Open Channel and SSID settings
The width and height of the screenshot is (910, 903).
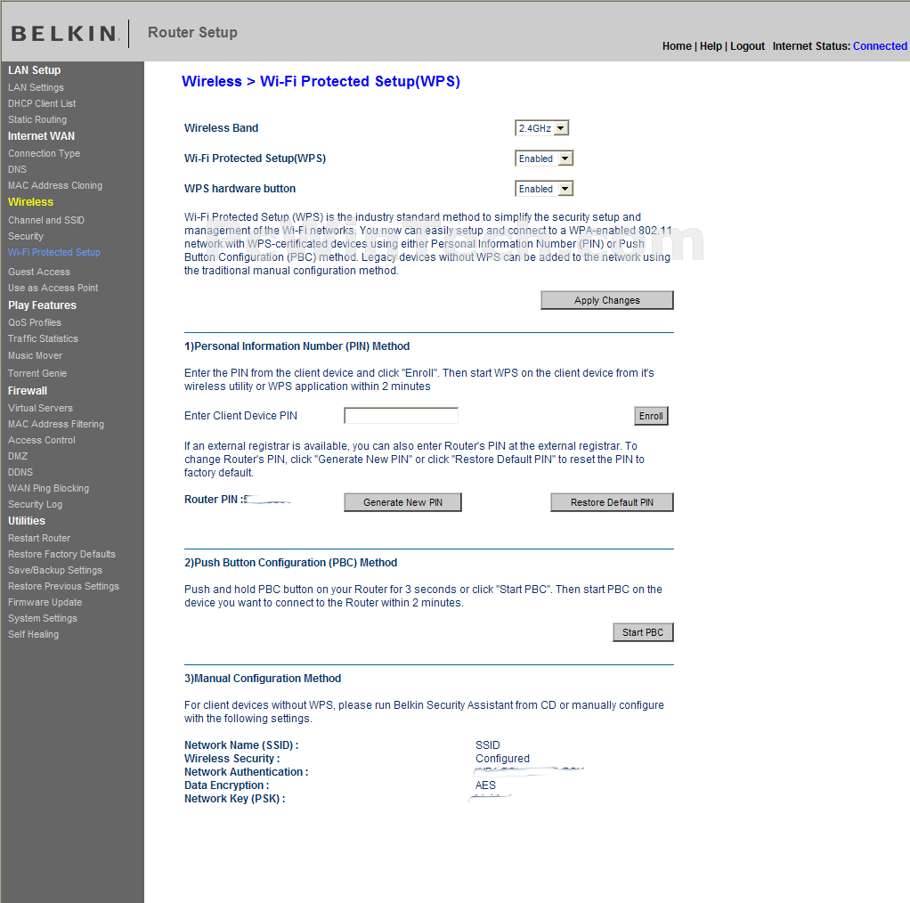[46, 221]
